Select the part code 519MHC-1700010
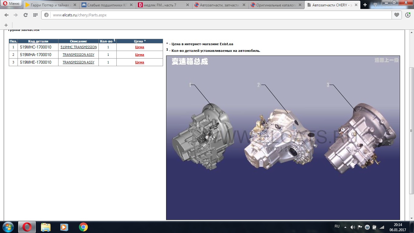The width and height of the screenshot is (414, 233). 35,47
